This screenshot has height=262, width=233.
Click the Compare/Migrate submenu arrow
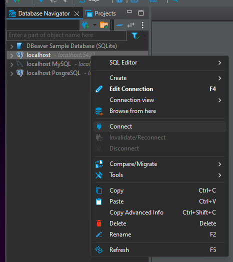click(x=219, y=164)
